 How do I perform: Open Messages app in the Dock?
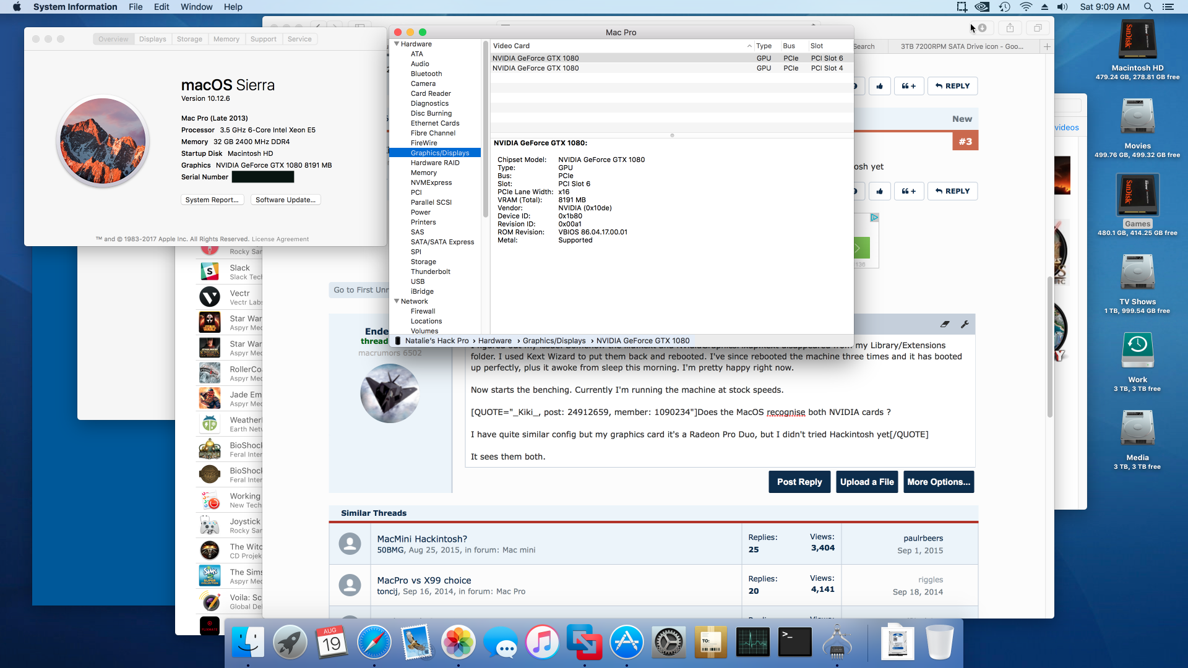[x=501, y=642]
